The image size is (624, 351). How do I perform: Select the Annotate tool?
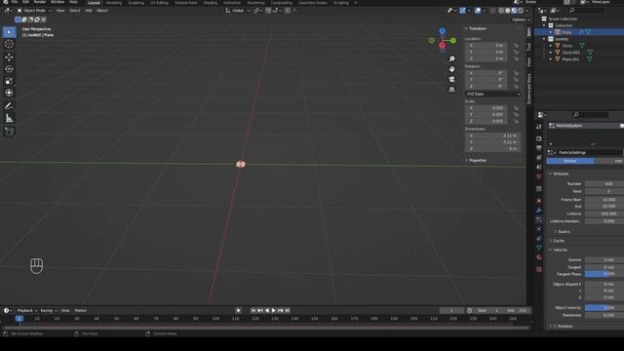pos(9,106)
